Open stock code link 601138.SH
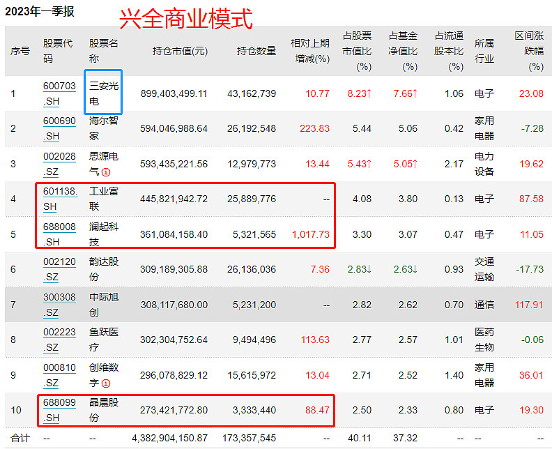552x449 pixels. (x=60, y=199)
